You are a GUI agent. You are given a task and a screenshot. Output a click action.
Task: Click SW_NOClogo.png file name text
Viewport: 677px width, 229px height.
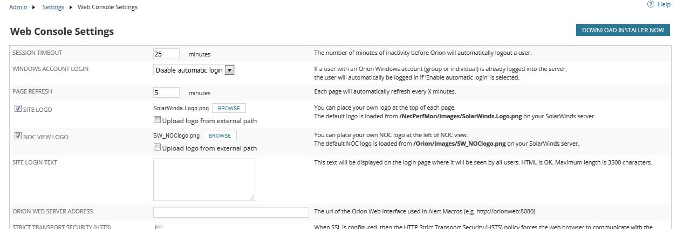click(176, 135)
